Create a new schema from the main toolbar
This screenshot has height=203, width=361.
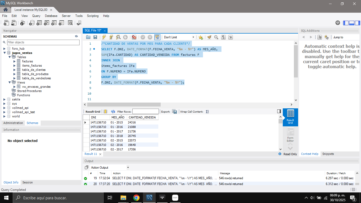click(x=32, y=23)
